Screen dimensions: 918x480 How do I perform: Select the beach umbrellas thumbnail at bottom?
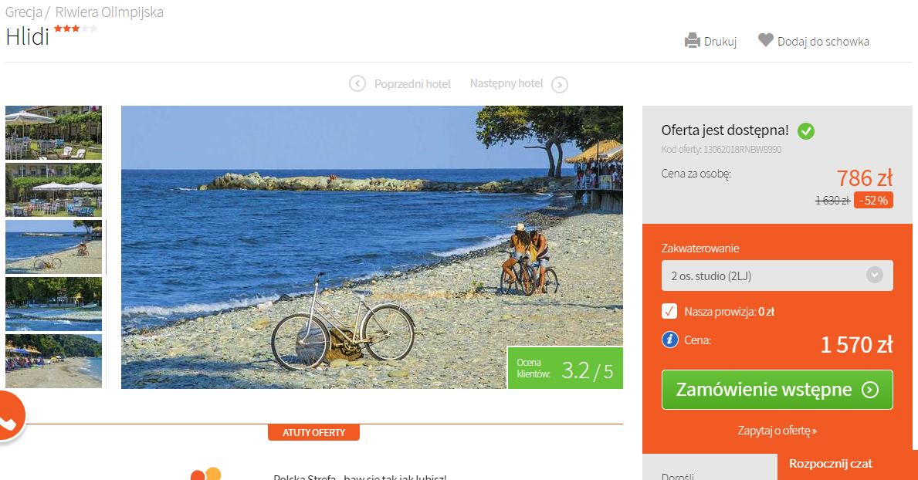point(53,361)
